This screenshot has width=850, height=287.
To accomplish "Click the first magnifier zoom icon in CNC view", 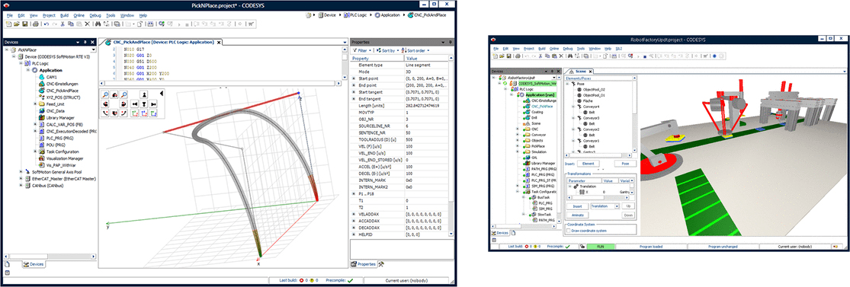I will point(105,94).
